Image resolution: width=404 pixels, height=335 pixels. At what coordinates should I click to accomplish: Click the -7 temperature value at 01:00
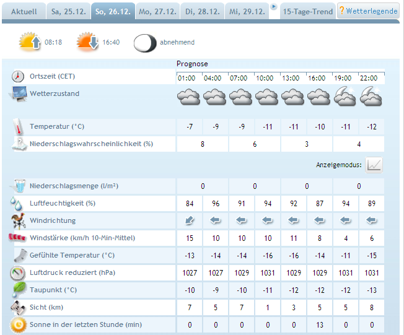pos(190,127)
